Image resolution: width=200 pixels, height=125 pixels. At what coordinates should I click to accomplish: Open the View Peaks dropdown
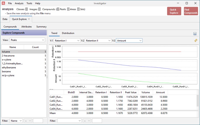coord(27,40)
